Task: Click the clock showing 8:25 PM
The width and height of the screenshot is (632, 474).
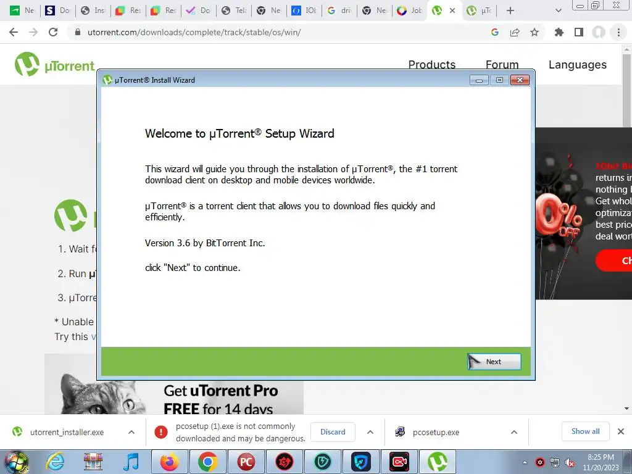Action: (601, 462)
